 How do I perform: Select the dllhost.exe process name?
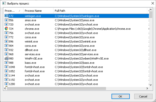31,50
